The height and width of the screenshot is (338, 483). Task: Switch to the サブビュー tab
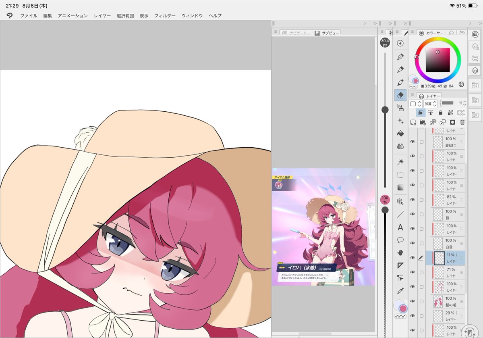(327, 33)
